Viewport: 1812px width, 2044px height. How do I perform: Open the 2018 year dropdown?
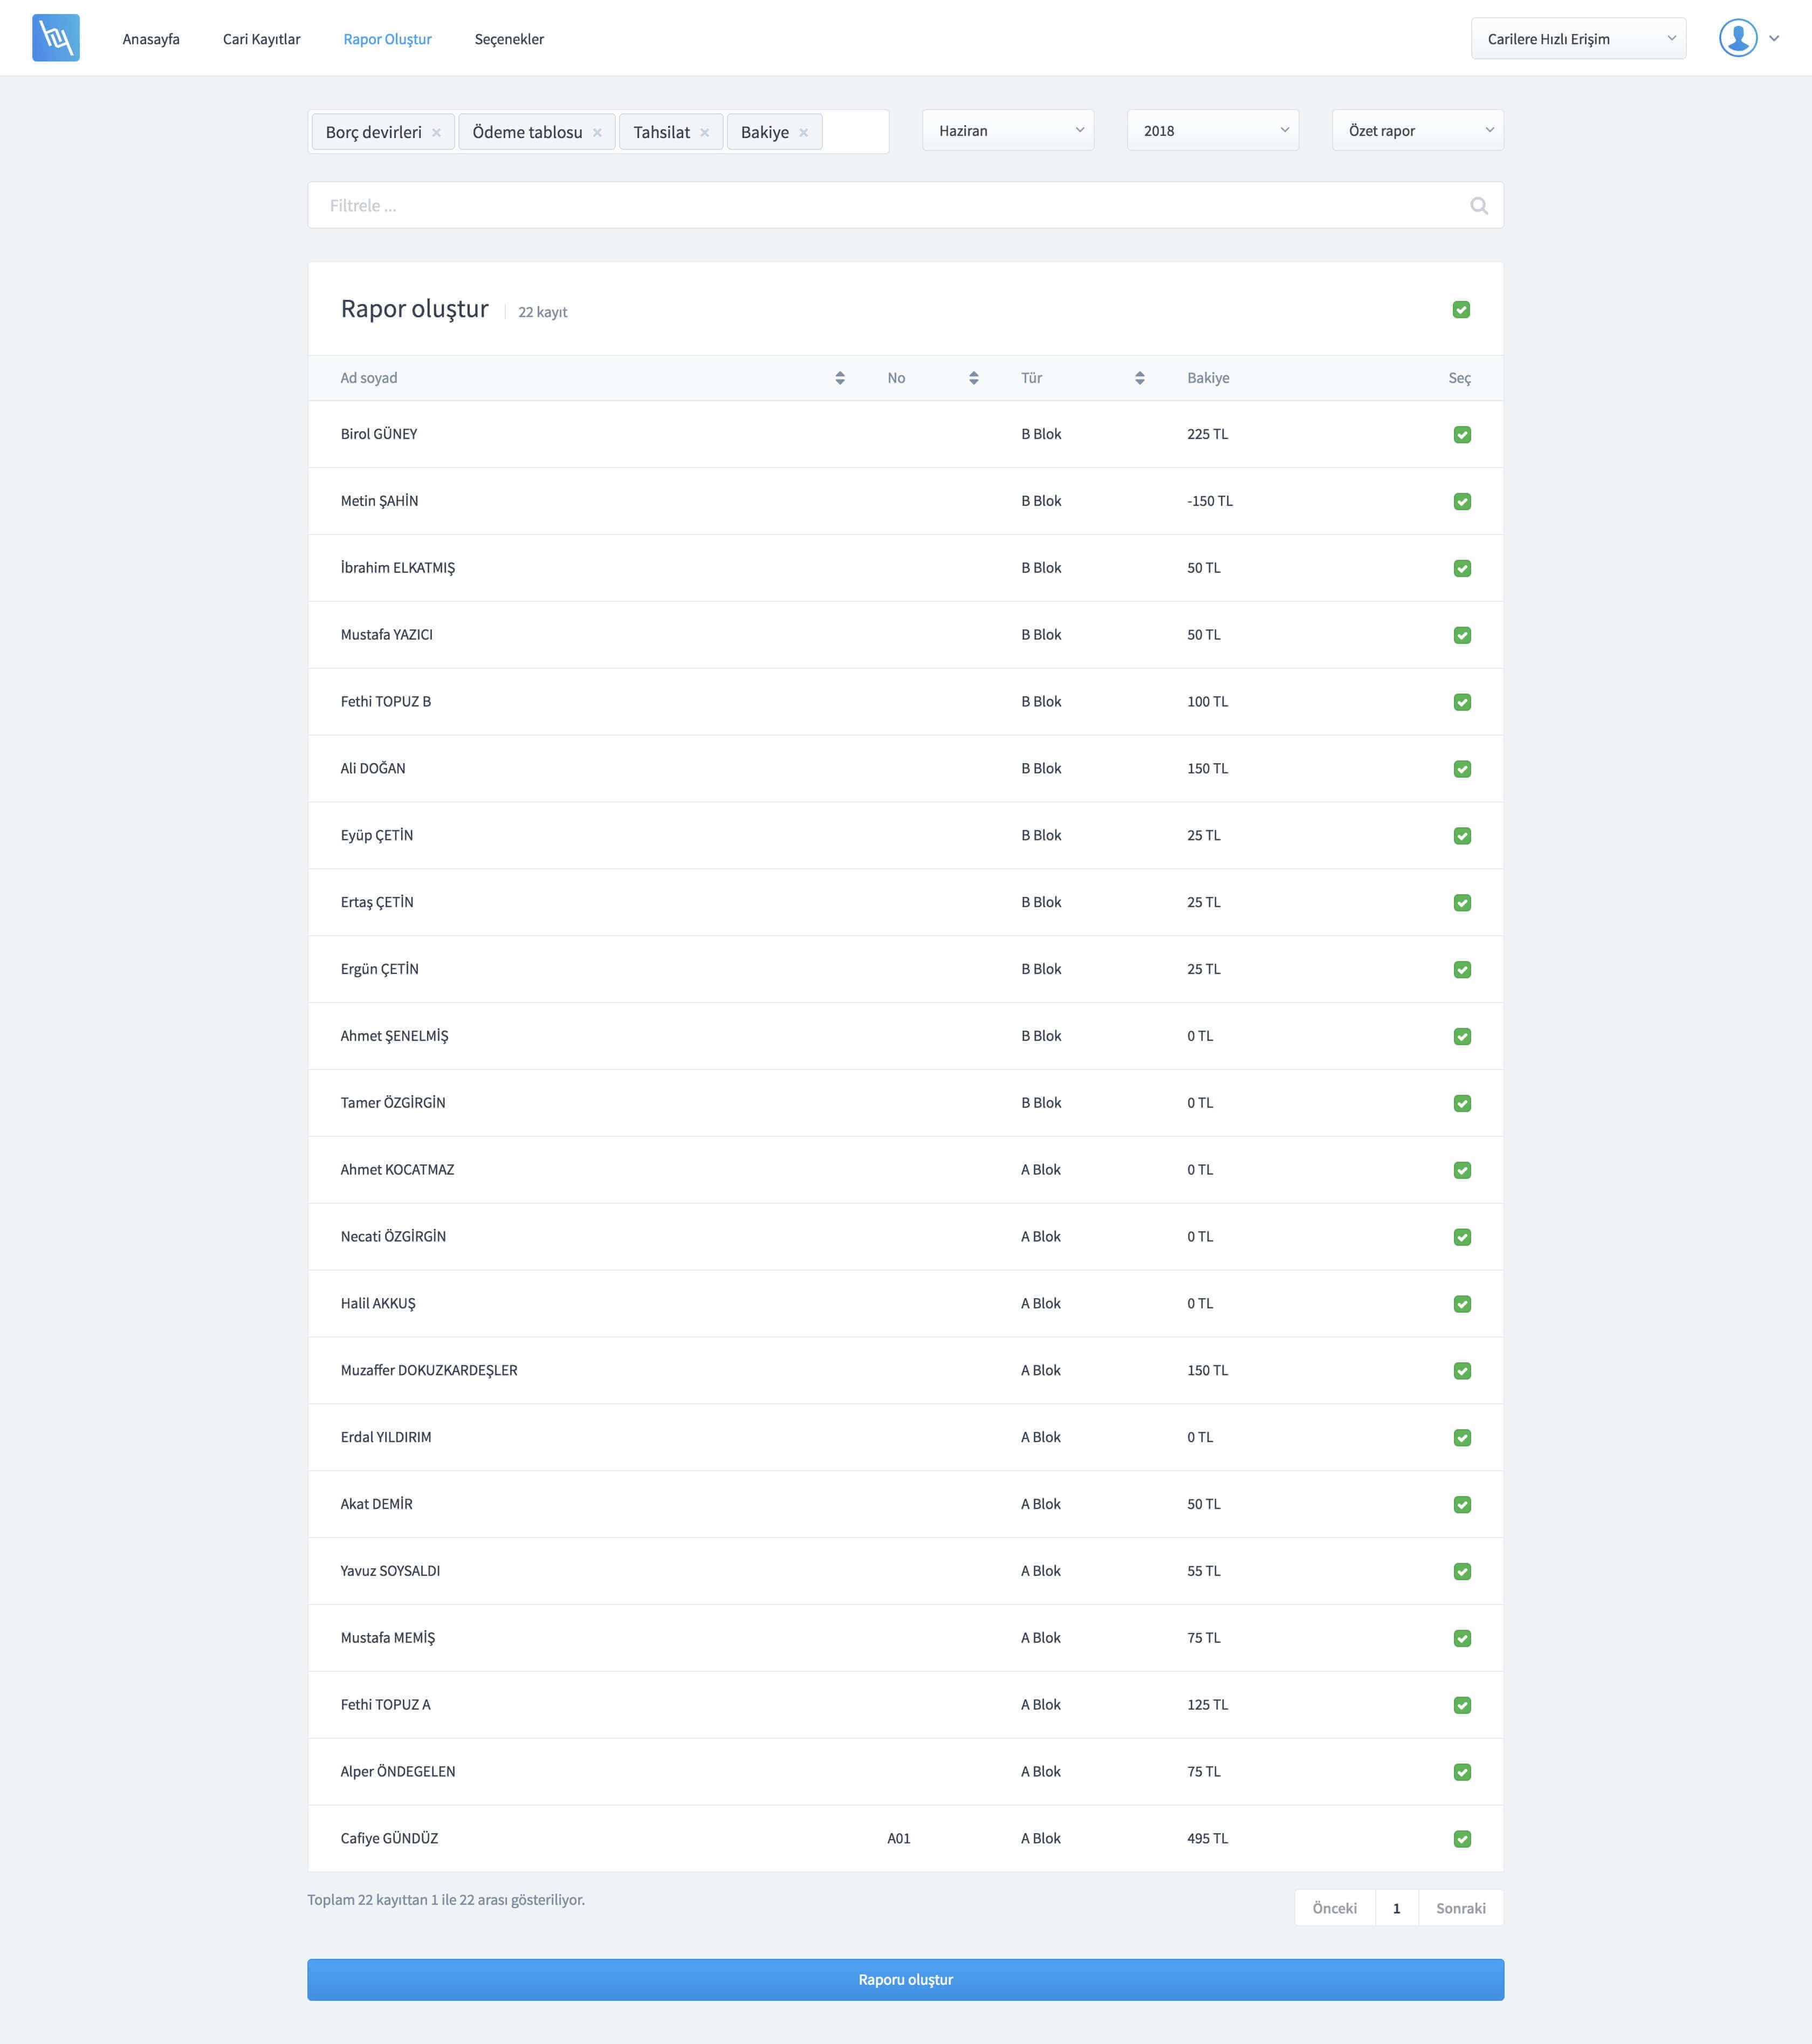tap(1213, 131)
